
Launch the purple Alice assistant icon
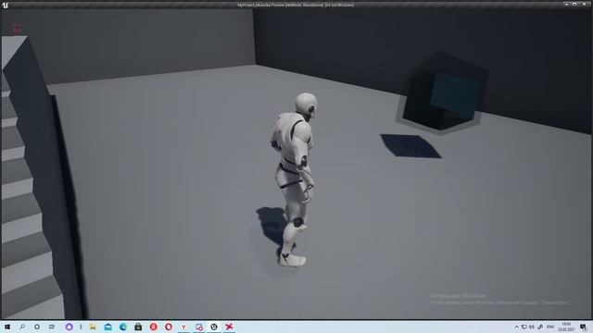(x=69, y=327)
